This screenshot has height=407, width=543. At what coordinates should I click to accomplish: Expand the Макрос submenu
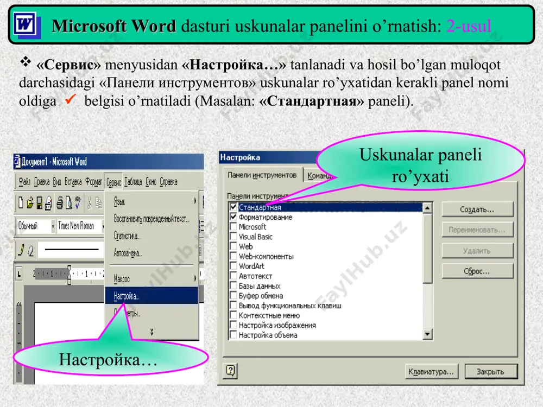pos(151,278)
